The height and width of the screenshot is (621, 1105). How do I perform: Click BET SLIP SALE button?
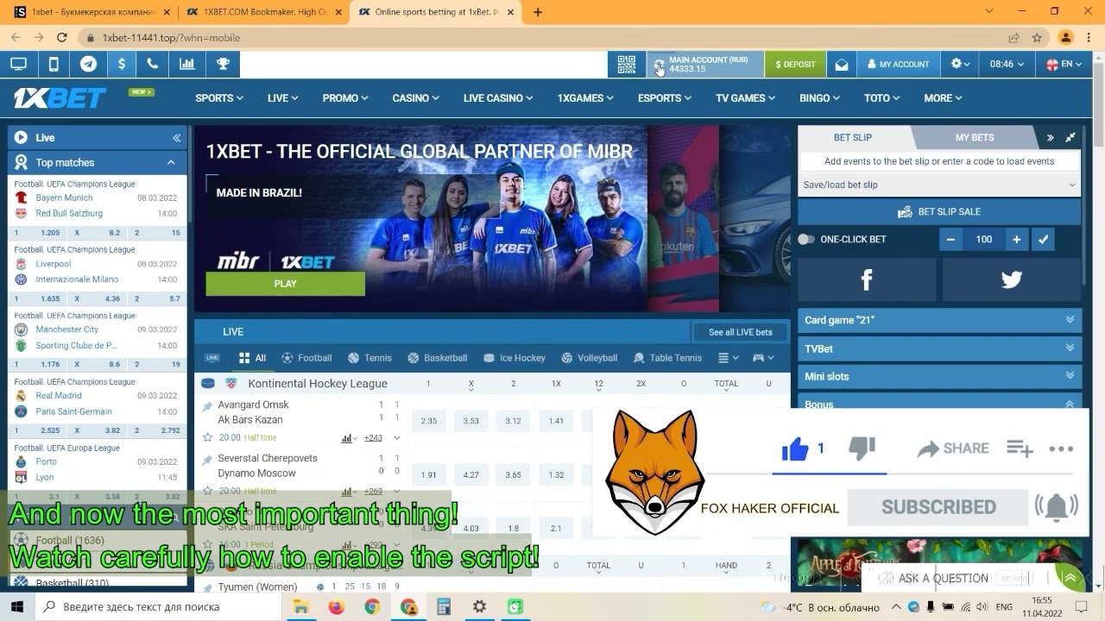point(939,212)
